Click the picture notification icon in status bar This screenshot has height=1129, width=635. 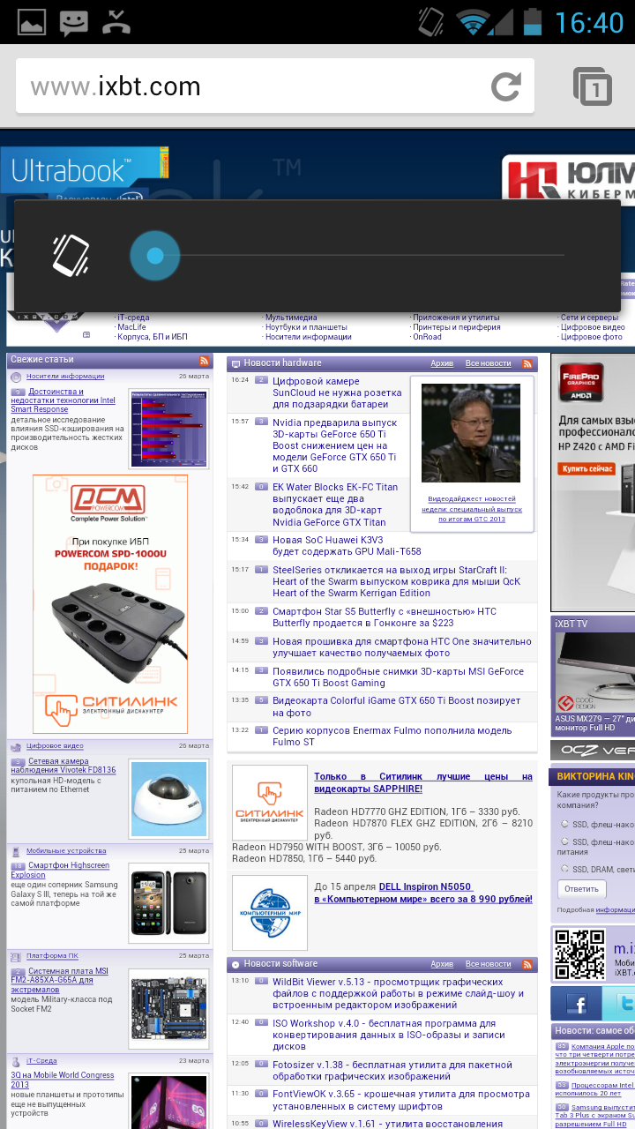coord(32,22)
